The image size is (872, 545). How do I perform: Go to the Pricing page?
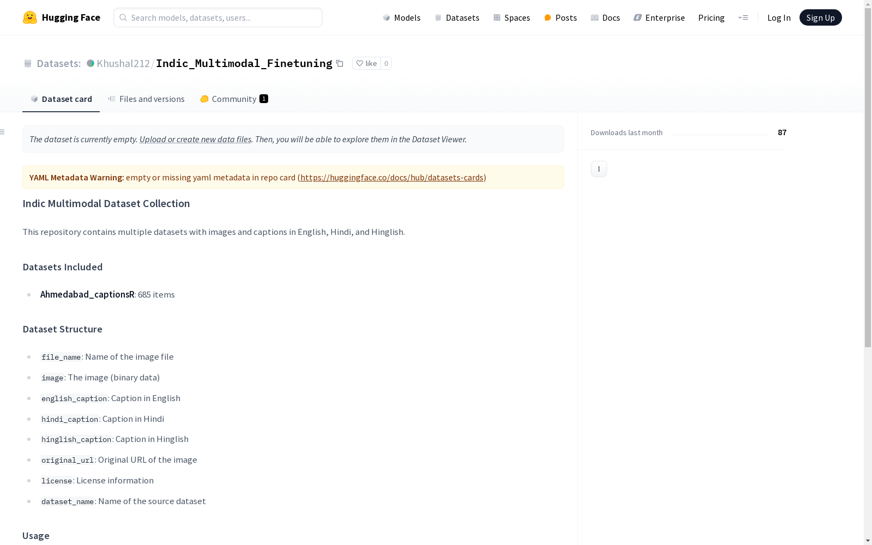(711, 17)
